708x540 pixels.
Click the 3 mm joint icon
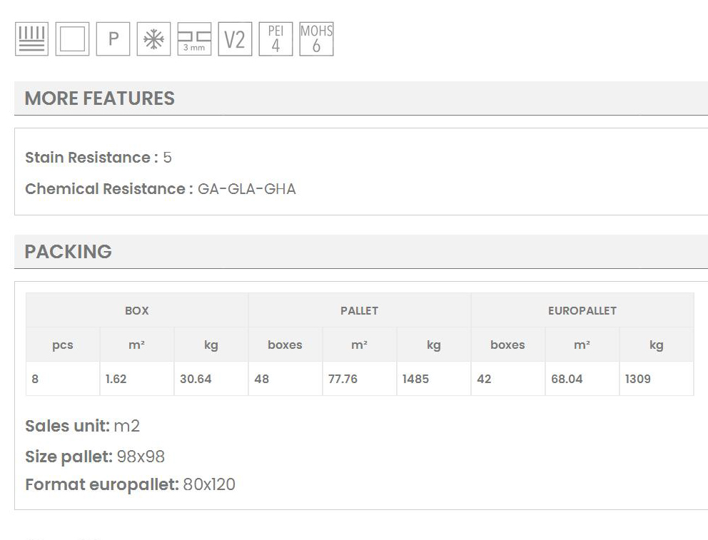[194, 39]
